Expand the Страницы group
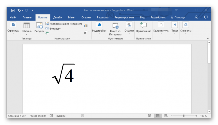This screenshot has height=125, width=218. point(13,29)
